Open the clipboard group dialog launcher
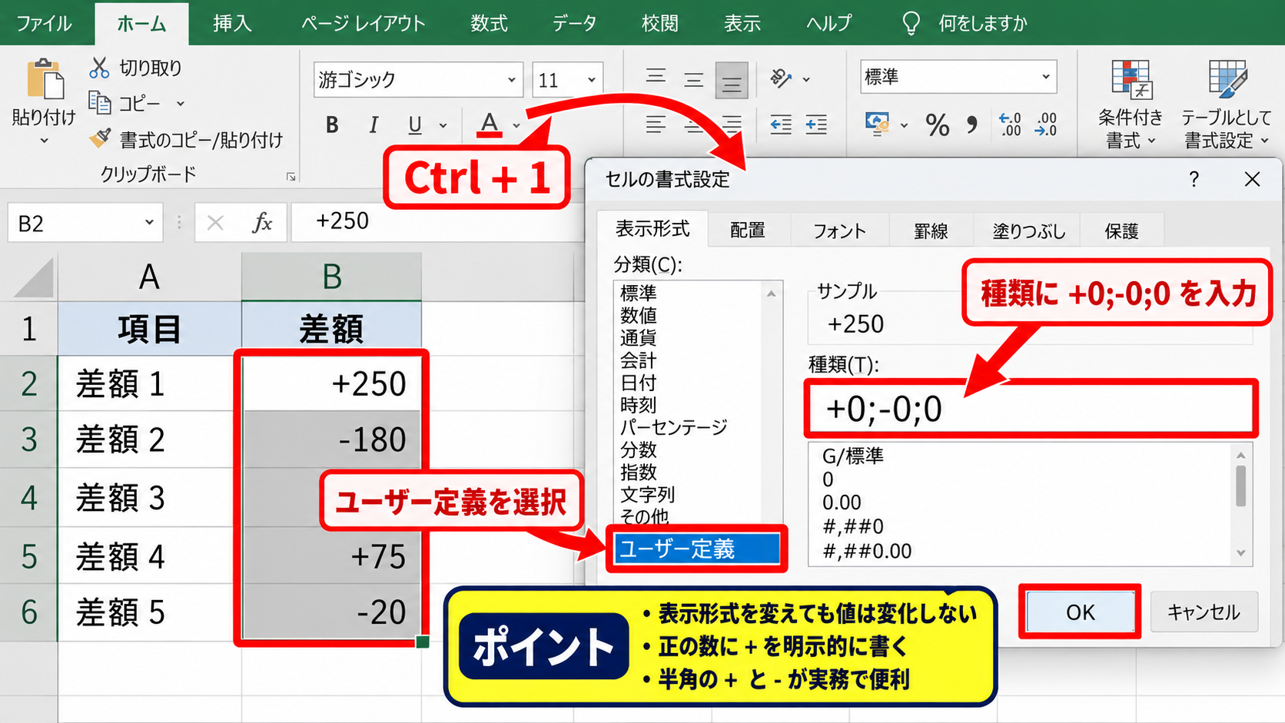 point(291,177)
